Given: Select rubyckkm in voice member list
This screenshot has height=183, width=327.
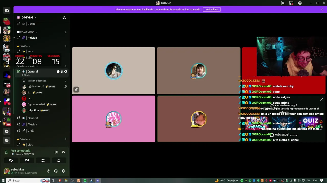Looking at the screenshot, I should (x=44, y=111).
